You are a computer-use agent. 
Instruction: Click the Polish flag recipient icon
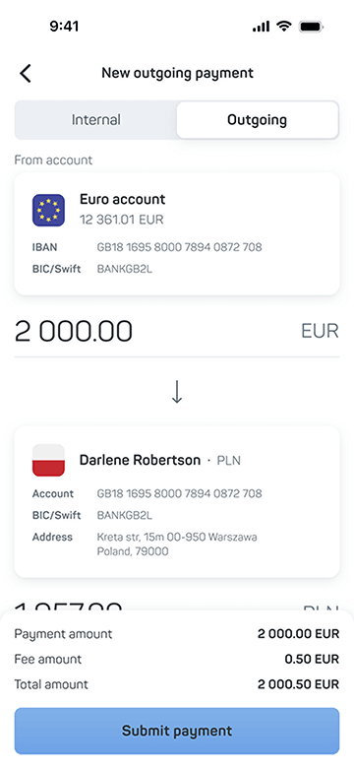click(48, 460)
